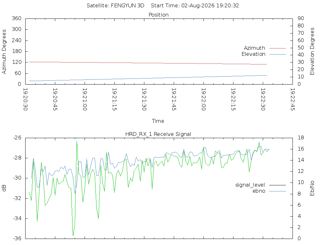Click the 18 Eb/No axis value
The image size is (327, 245).
(301, 138)
